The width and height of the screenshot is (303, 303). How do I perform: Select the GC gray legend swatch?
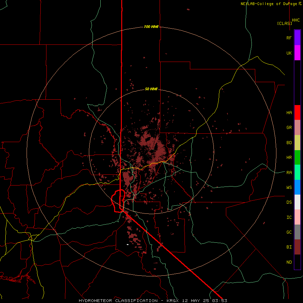point(297,232)
